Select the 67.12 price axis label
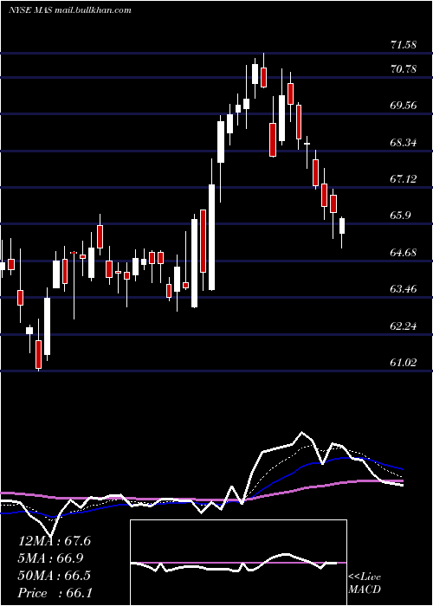The image size is (433, 606). click(x=404, y=179)
